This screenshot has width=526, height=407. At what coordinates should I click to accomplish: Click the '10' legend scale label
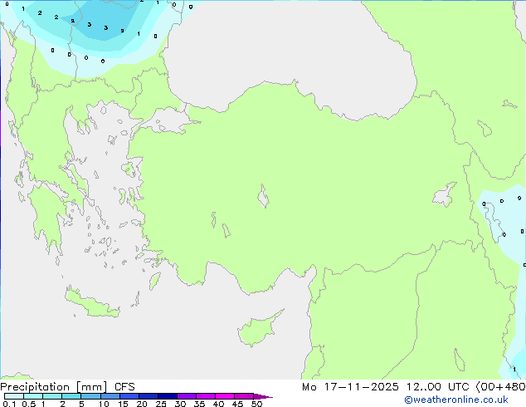104,404
